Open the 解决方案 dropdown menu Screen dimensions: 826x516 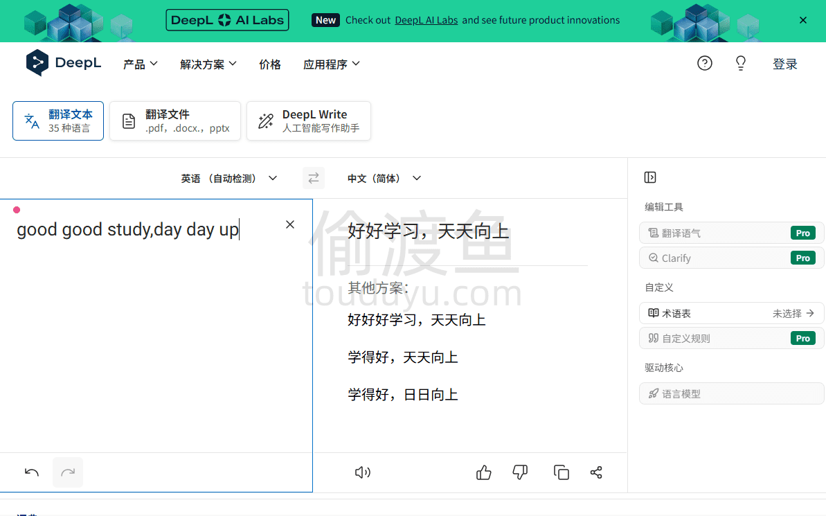tap(208, 64)
